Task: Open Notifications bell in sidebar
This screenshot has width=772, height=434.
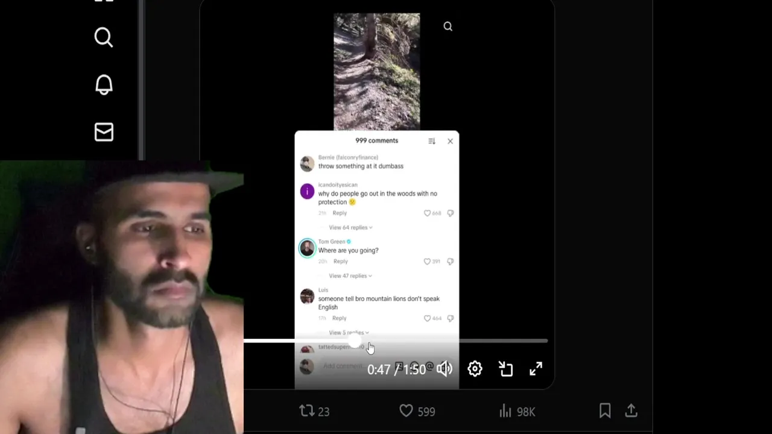Action: click(104, 84)
